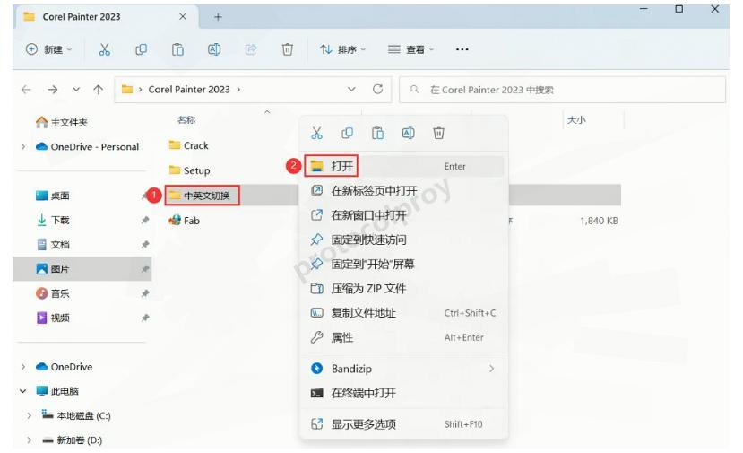The image size is (743, 453).
Task: Click the context menu Delete icon
Action: pyautogui.click(x=439, y=134)
